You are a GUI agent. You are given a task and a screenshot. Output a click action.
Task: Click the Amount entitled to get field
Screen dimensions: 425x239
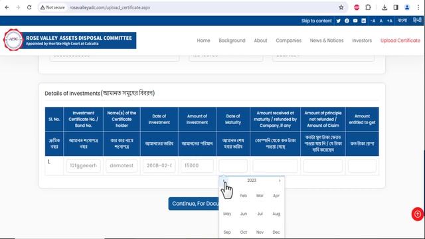(362, 165)
